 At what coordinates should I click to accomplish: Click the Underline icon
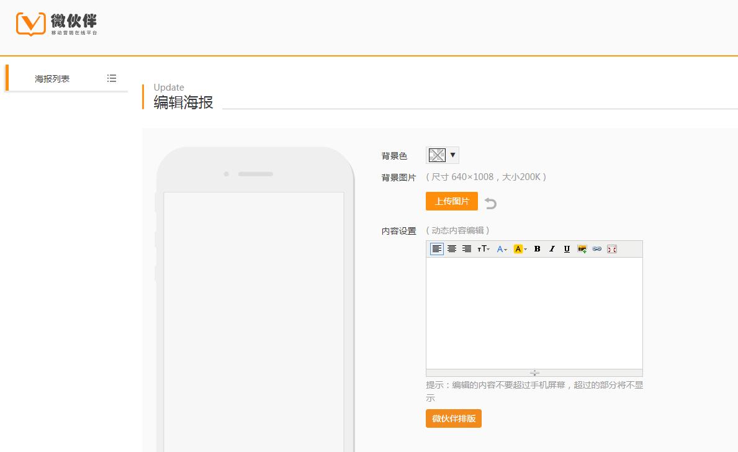pyautogui.click(x=567, y=249)
